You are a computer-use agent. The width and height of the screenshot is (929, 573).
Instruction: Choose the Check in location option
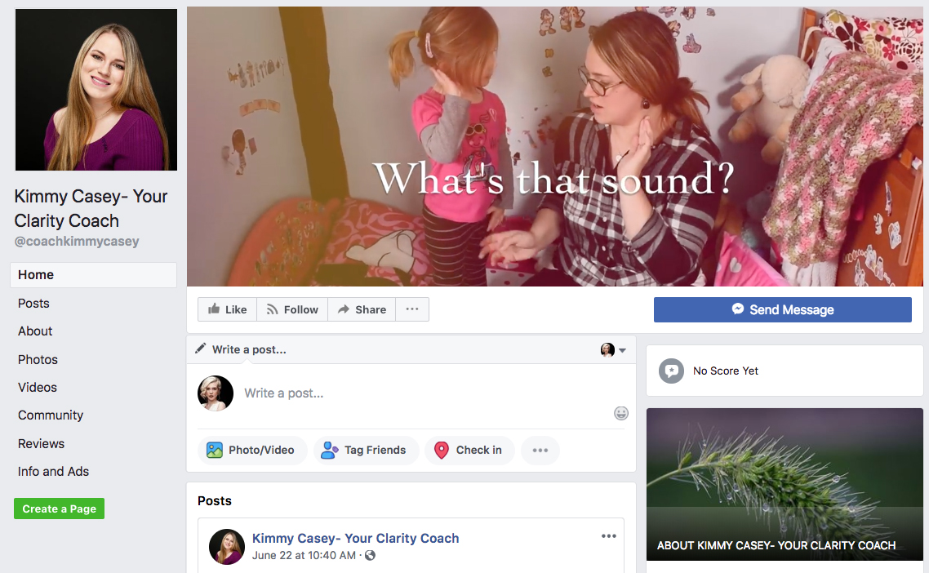coord(469,451)
